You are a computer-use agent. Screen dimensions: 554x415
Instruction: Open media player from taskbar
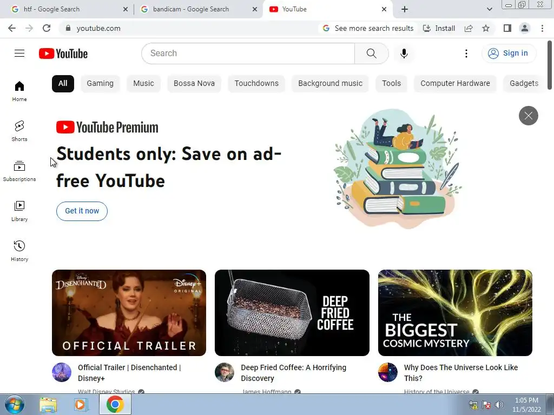[81, 404]
